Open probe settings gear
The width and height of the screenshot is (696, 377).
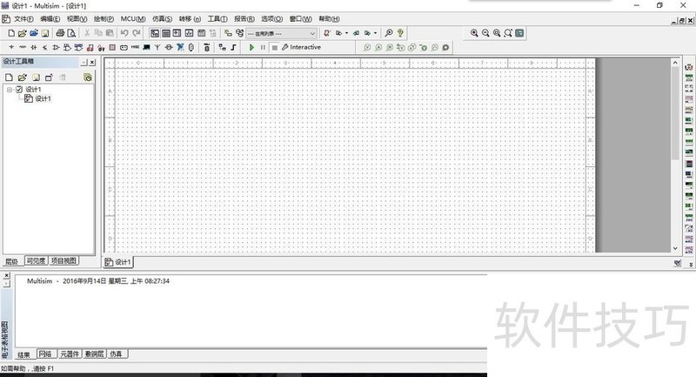coord(445,48)
